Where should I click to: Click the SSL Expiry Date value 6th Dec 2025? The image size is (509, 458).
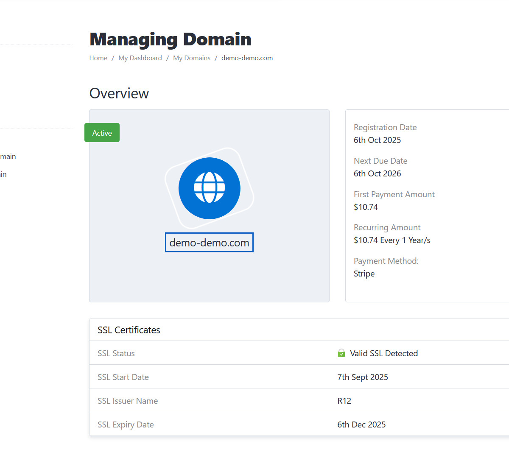(361, 424)
